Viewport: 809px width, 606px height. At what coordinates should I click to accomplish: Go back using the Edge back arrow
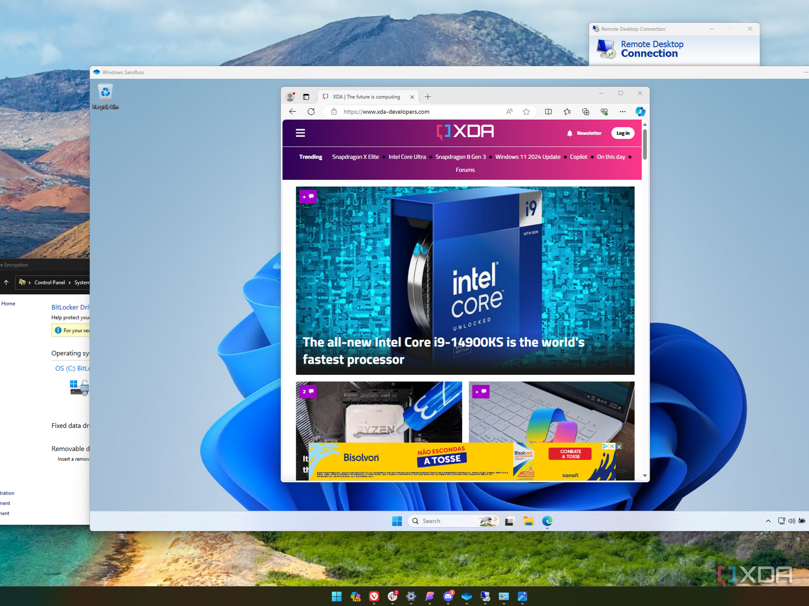click(x=293, y=112)
